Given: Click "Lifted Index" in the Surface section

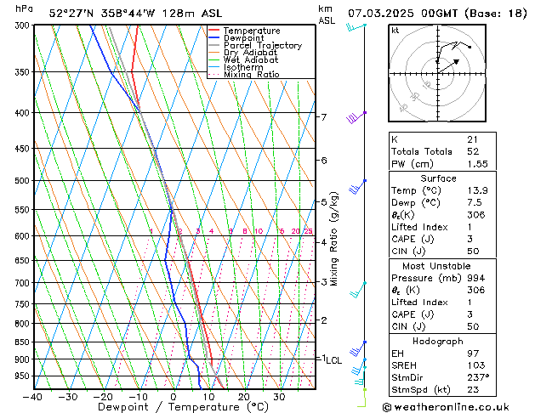Looking at the screenshot, I should click(419, 227).
